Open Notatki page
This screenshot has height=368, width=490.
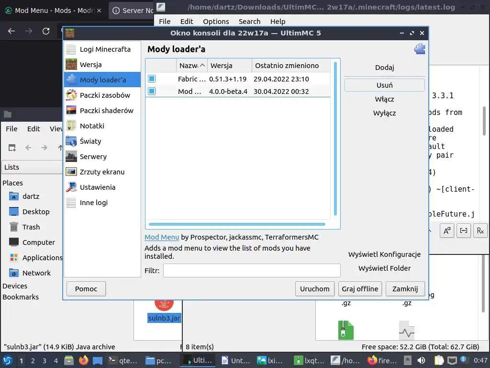tap(102, 126)
